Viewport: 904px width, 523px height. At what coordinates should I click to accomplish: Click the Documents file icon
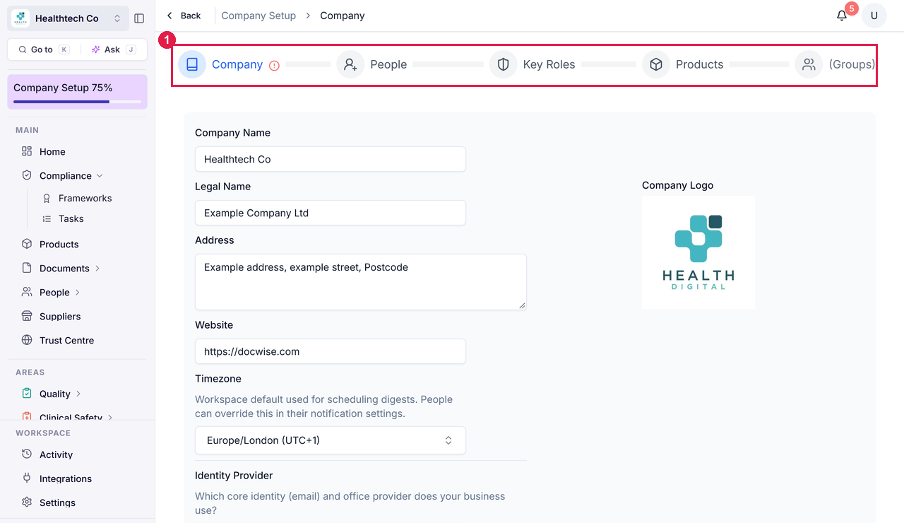(x=27, y=268)
